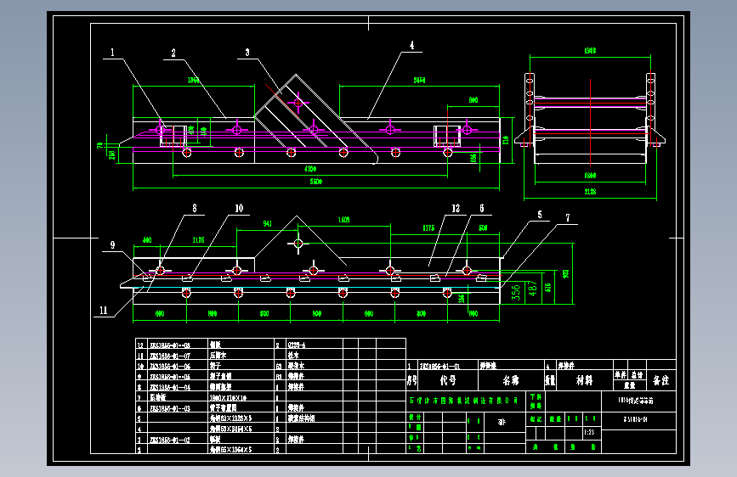Click callout number 7 on the right
This screenshot has width=737, height=477.
[568, 218]
